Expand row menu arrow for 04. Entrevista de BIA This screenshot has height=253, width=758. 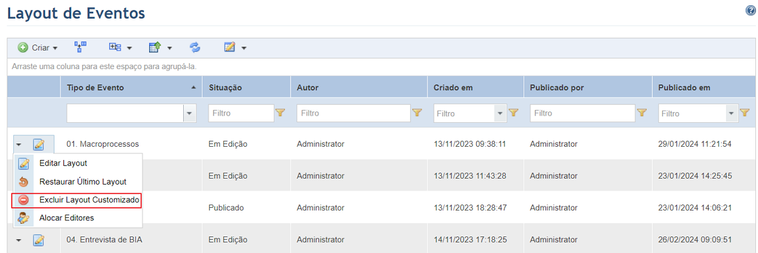pos(19,240)
